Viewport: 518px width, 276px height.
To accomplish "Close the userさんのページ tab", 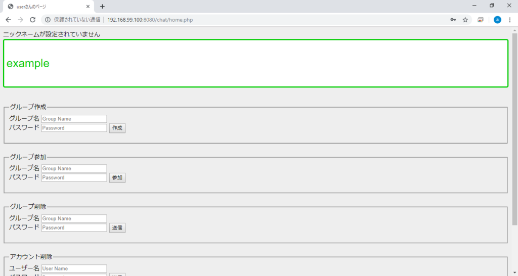I will [88, 7].
